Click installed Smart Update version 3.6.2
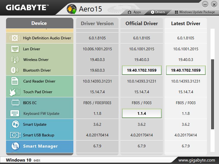The image size is (219, 164). coord(97,124)
